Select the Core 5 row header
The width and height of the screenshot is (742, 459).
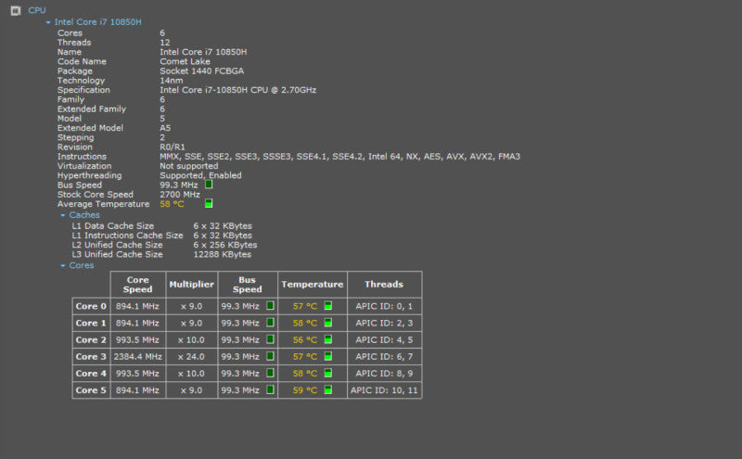click(x=91, y=390)
